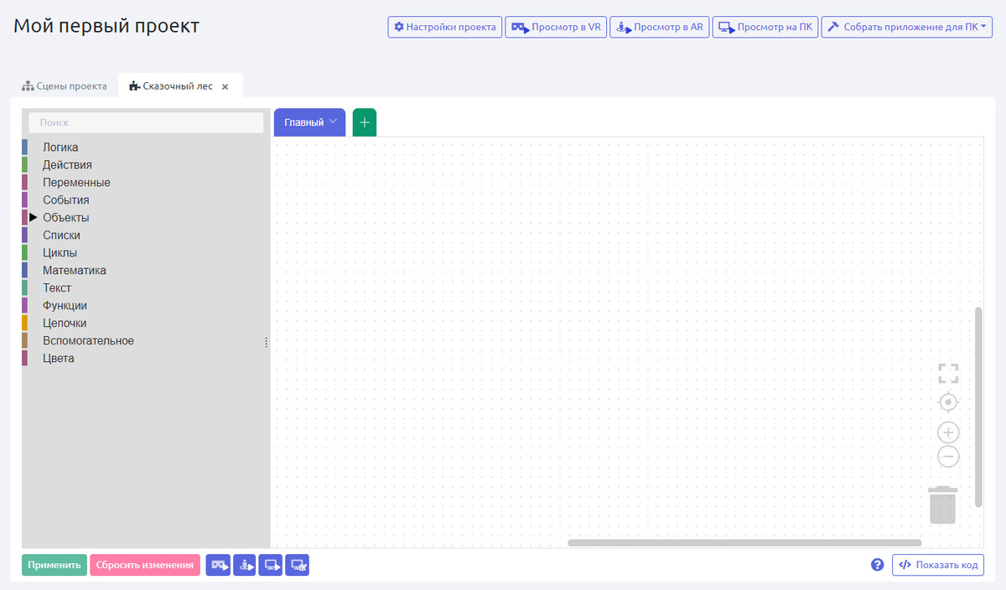This screenshot has width=1006, height=590.
Task: Click bottom AR preview icon
Action: click(245, 565)
